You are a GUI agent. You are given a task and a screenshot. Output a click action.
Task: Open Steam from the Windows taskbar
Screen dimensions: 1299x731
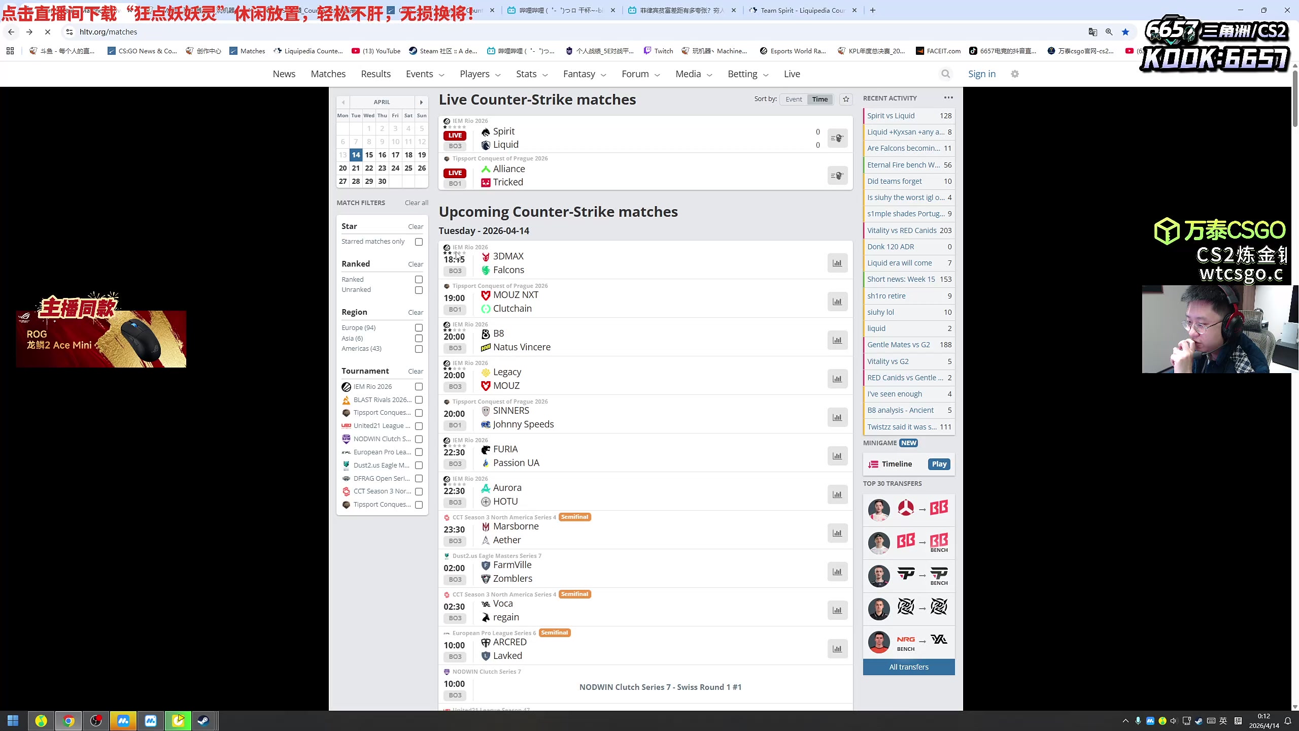pyautogui.click(x=203, y=721)
